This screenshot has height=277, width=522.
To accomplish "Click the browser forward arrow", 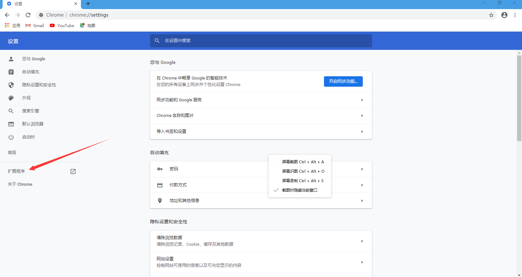I will [x=18, y=15].
